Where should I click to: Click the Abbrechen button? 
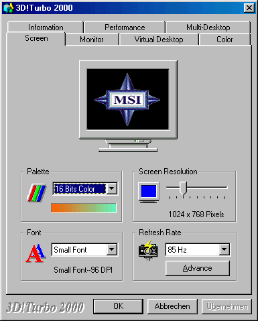[172, 306]
